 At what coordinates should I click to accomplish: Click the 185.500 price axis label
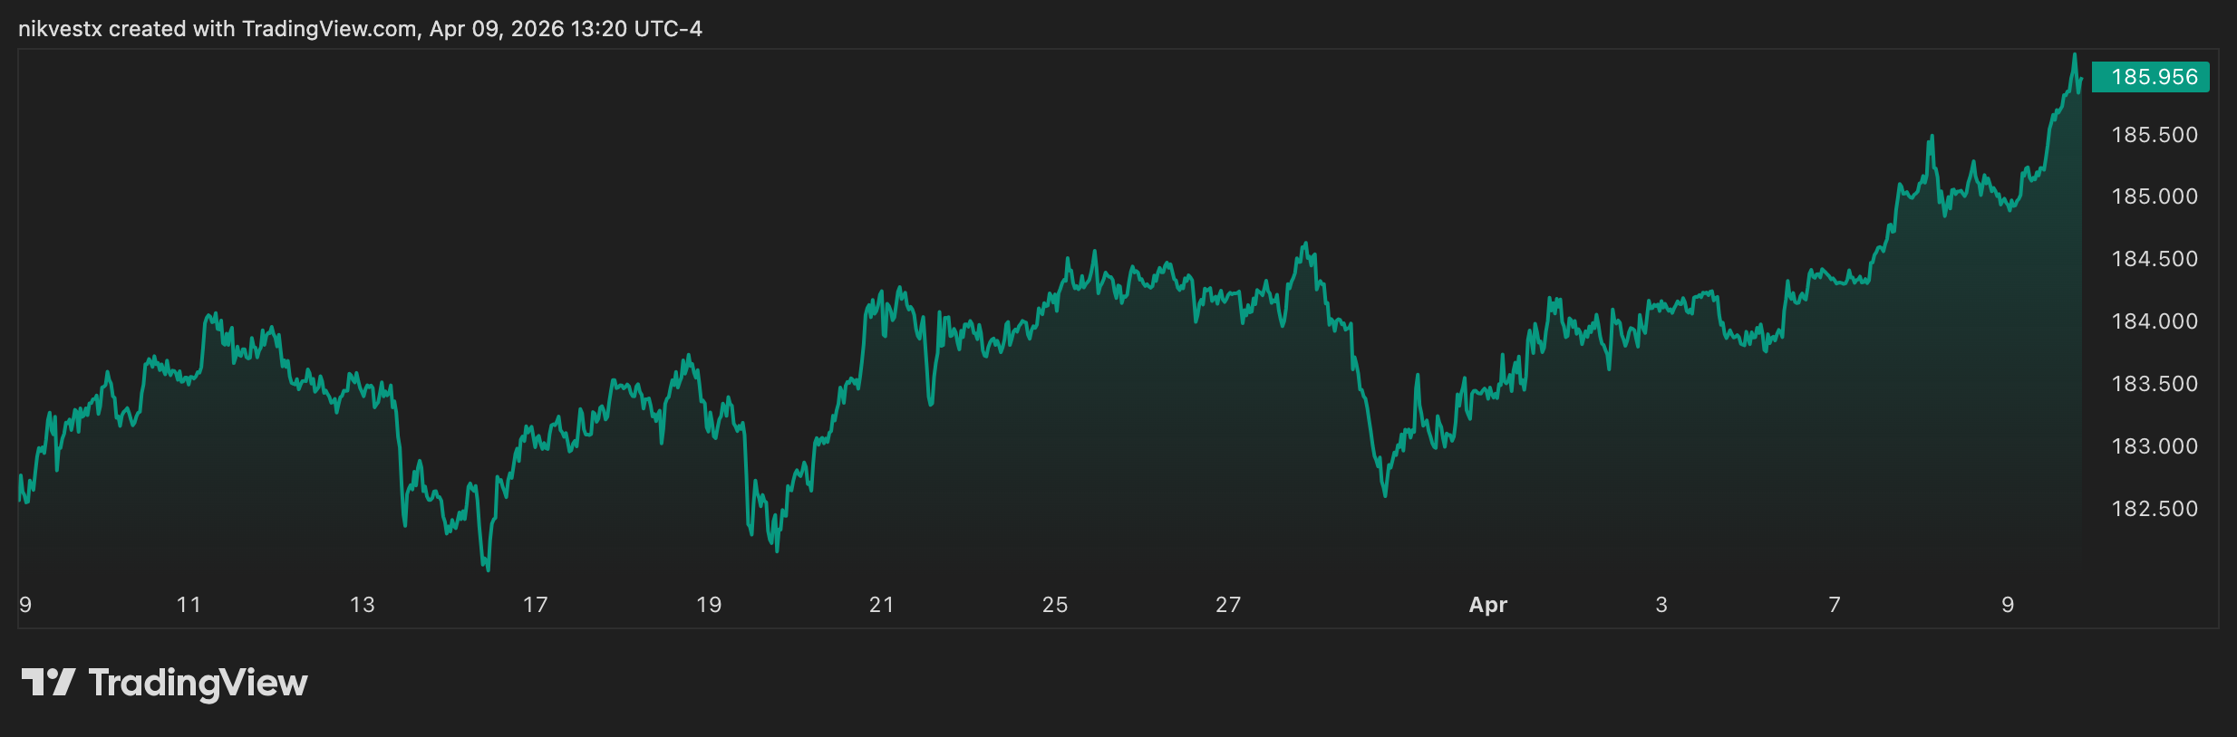click(x=2155, y=135)
